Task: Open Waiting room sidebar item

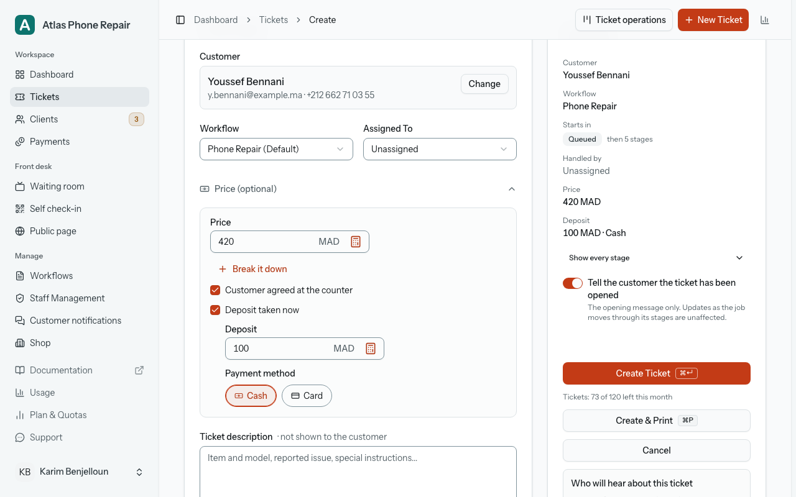Action: [x=80, y=186]
